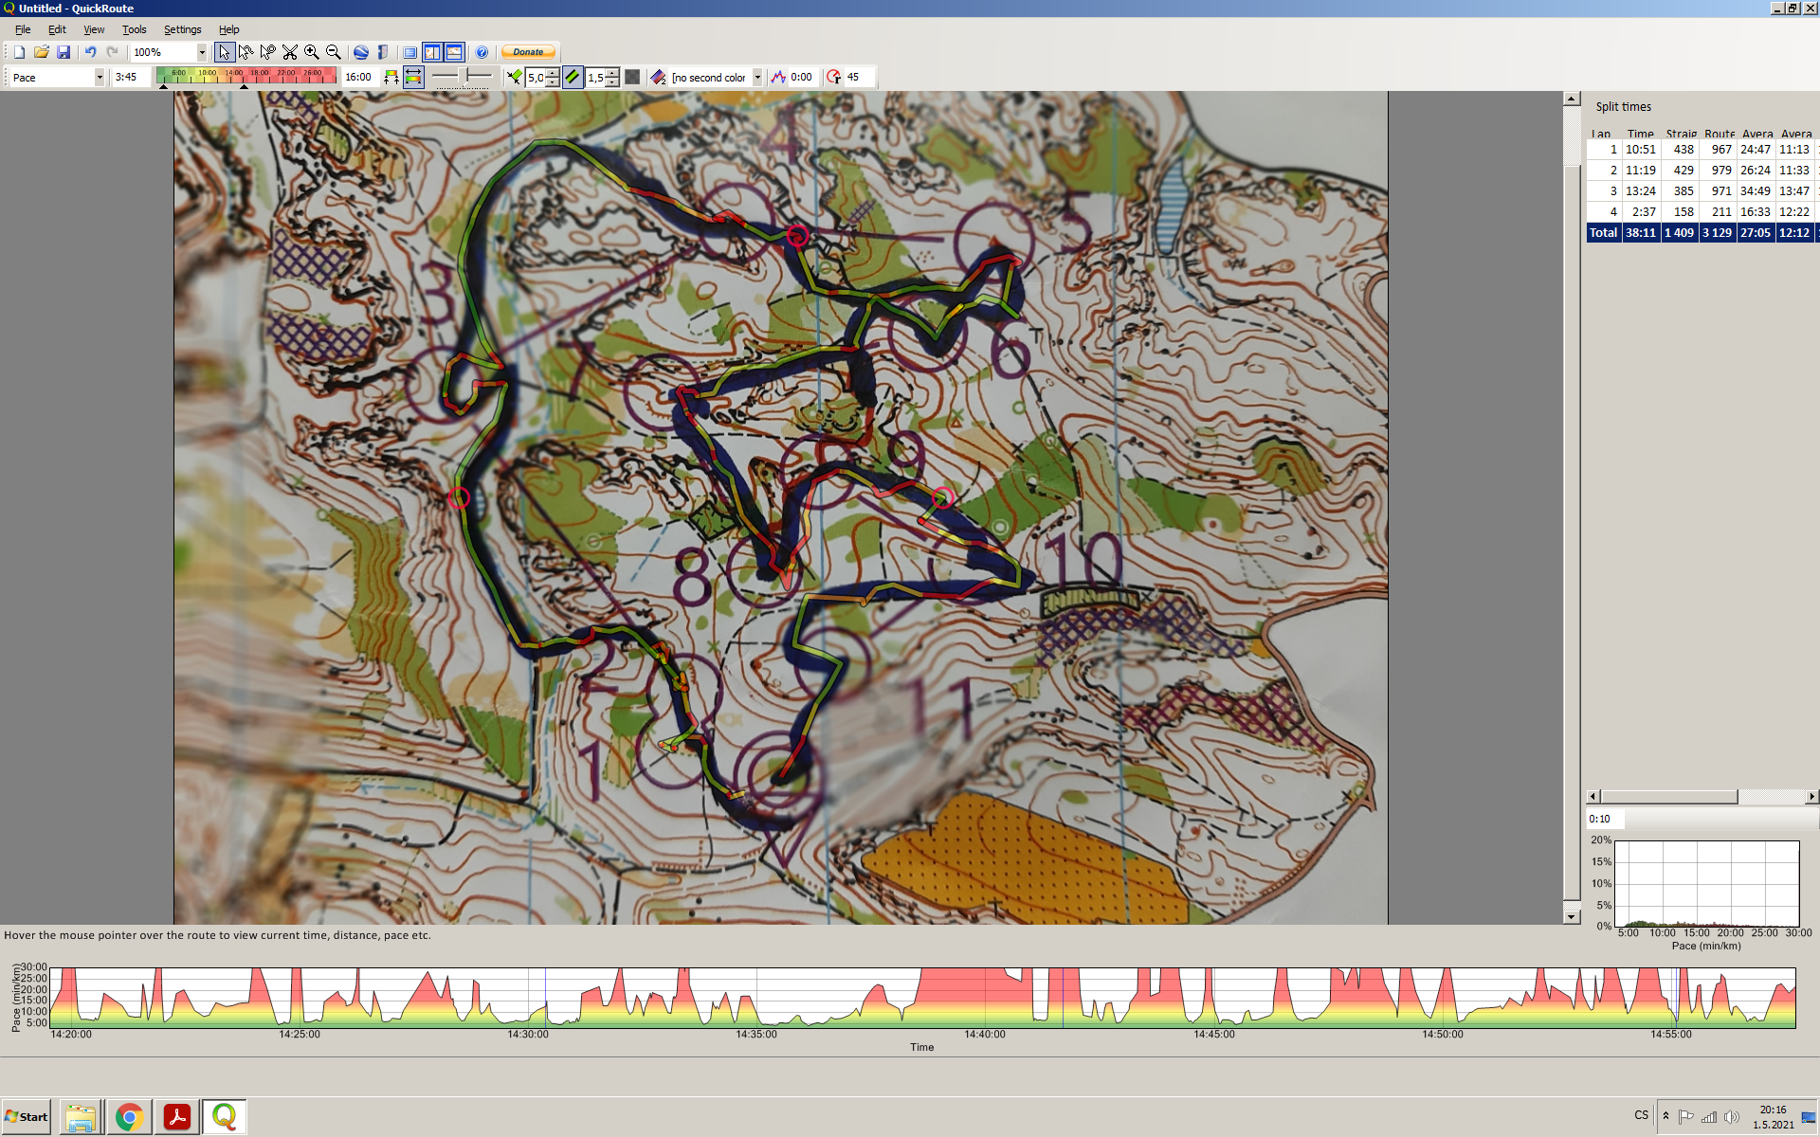This screenshot has width=1820, height=1137.
Task: Save the document with floppy icon
Action: [x=64, y=52]
